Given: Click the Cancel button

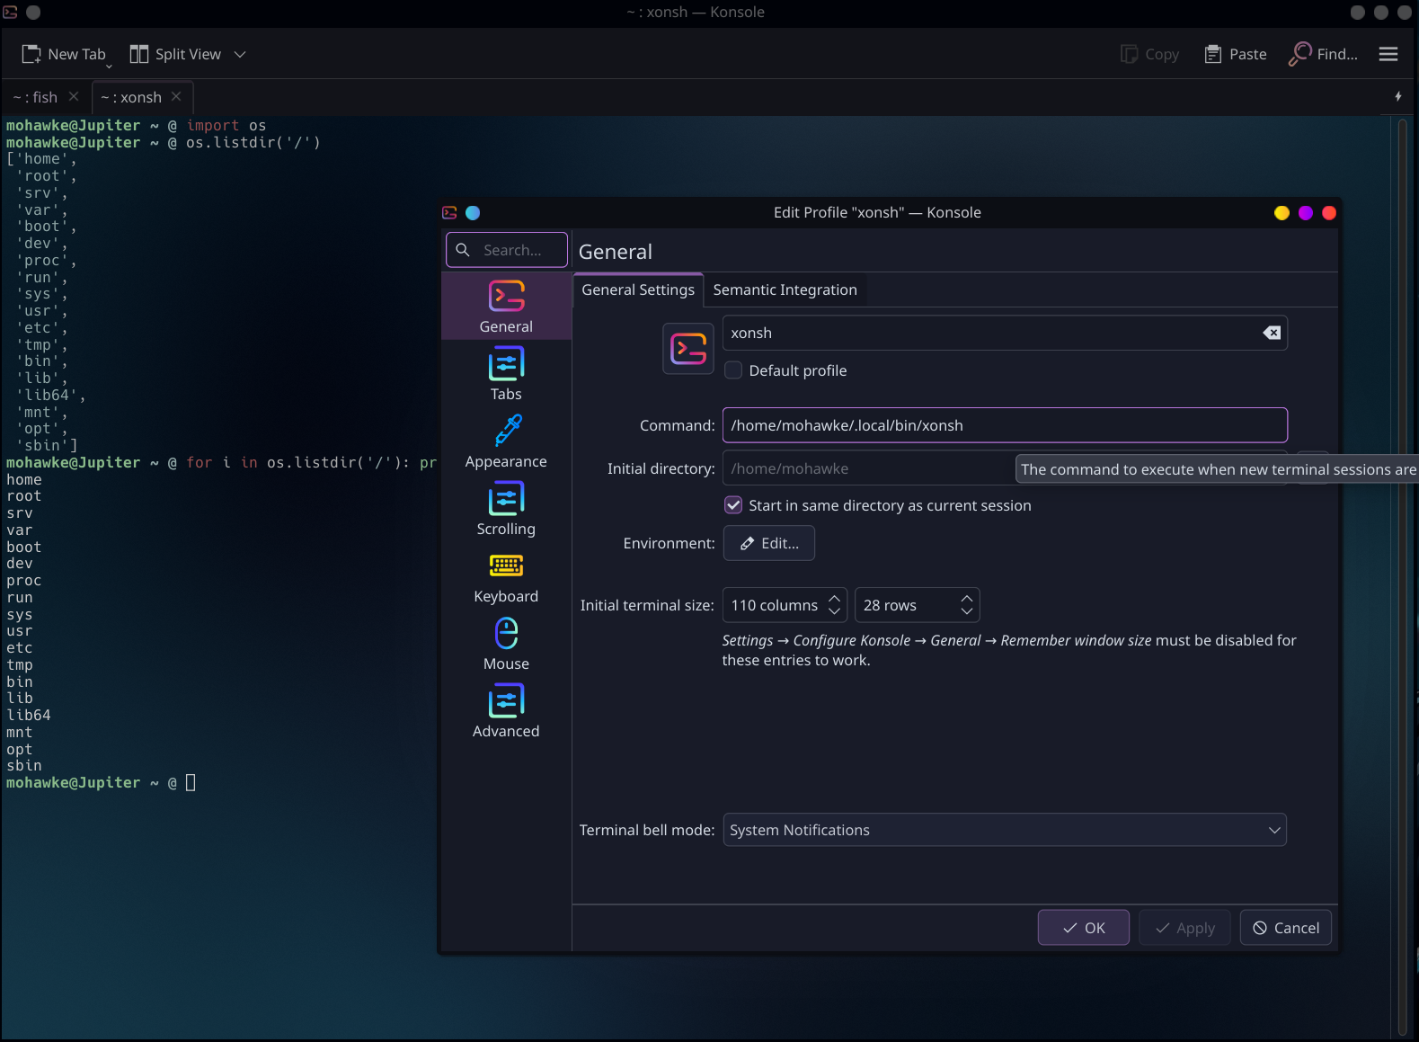Looking at the screenshot, I should coord(1286,928).
